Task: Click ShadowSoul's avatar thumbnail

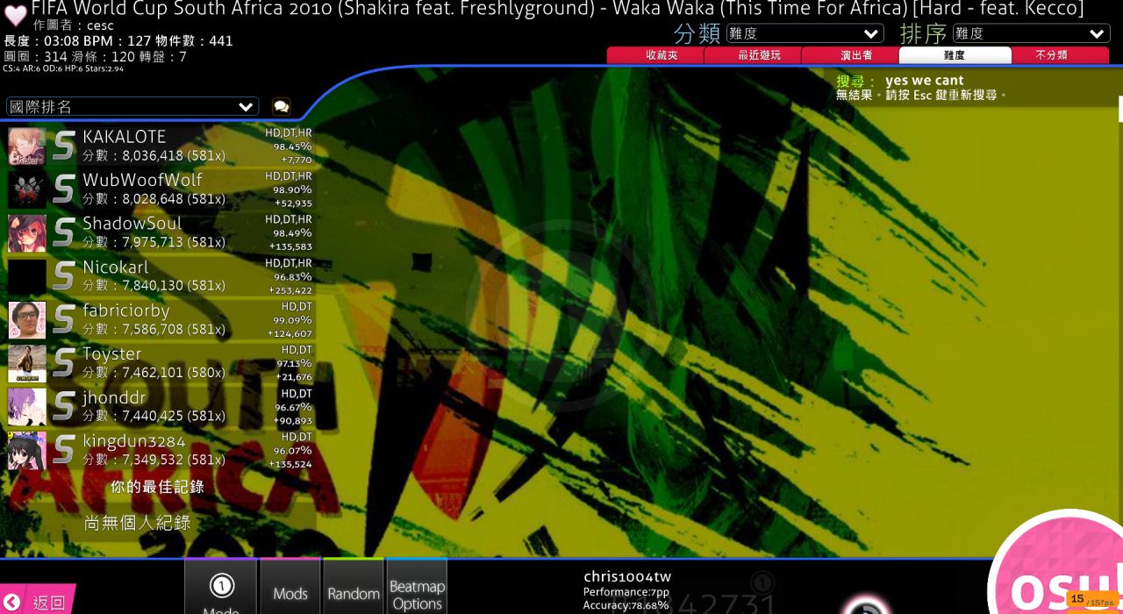Action: (x=27, y=233)
